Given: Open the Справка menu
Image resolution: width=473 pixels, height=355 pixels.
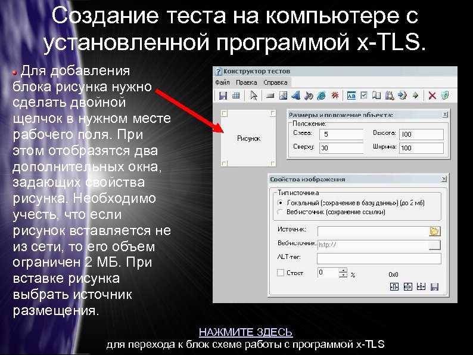Looking at the screenshot, I should point(275,82).
